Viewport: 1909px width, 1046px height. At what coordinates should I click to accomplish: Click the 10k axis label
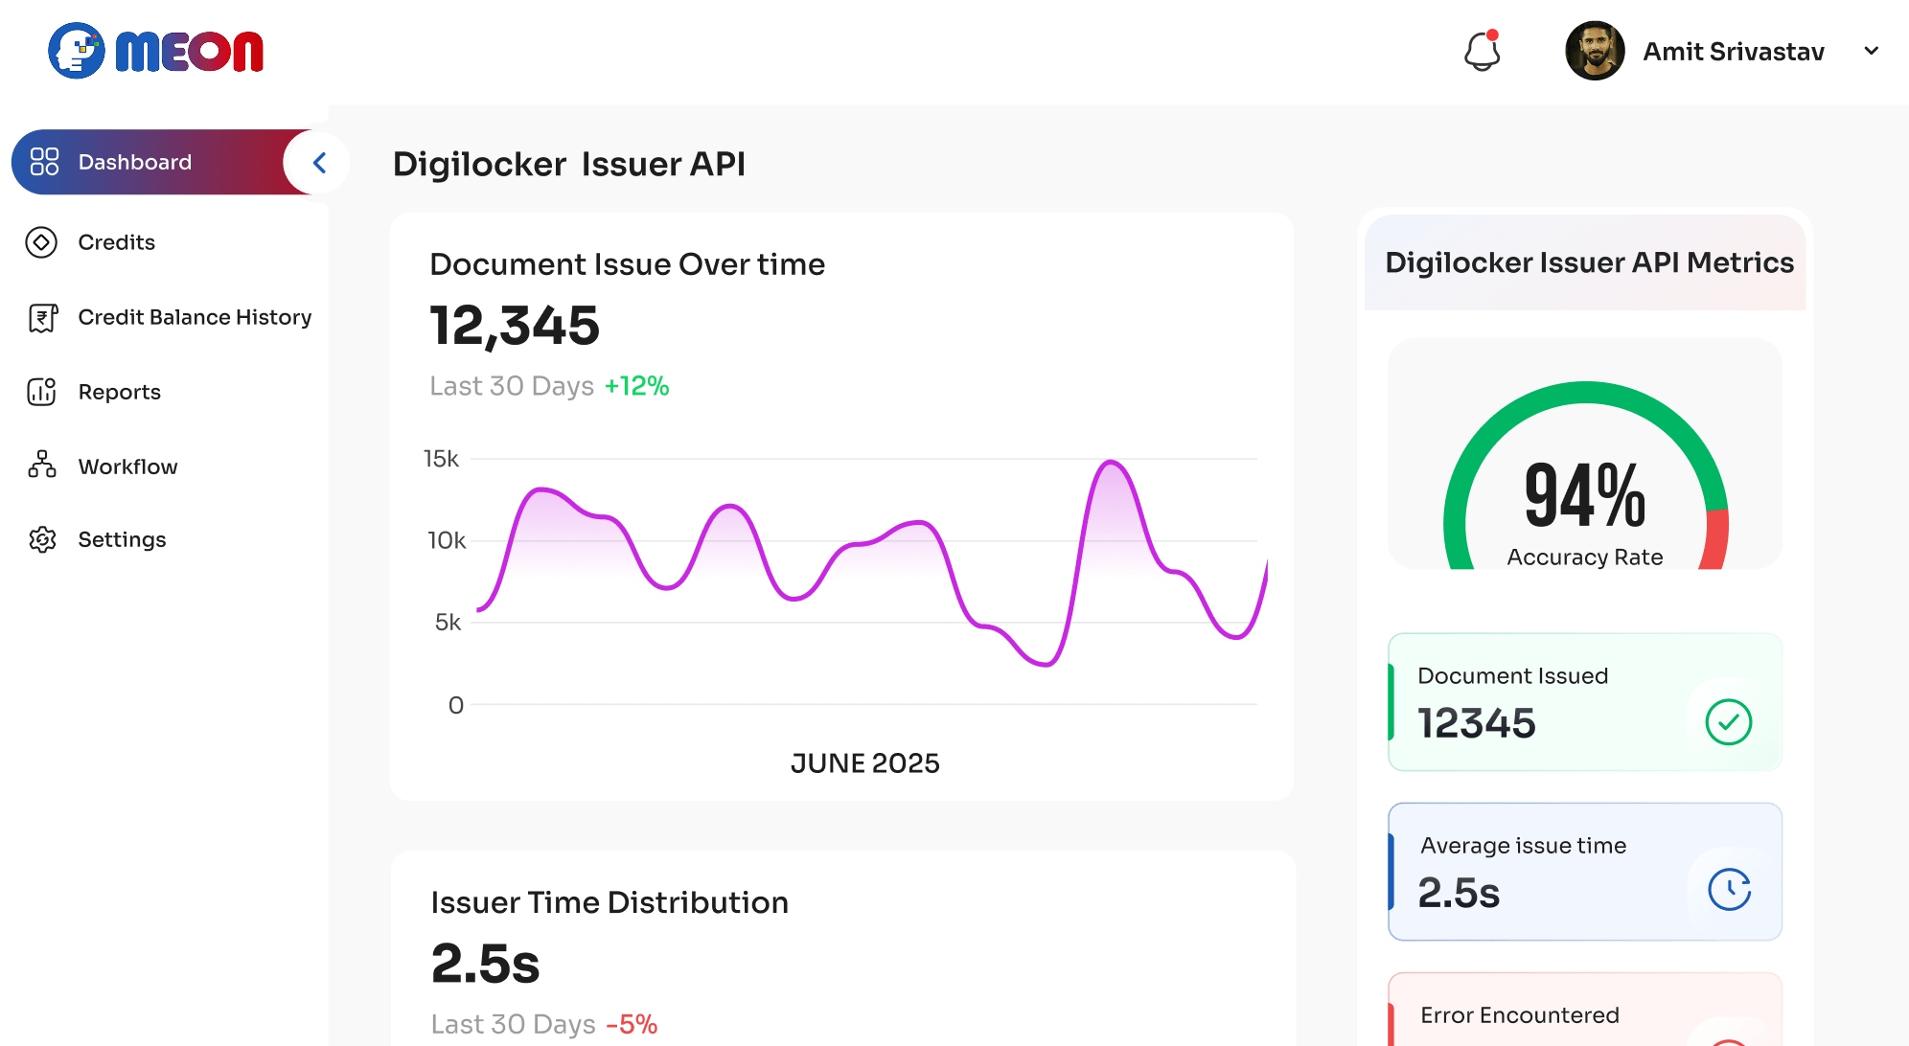[447, 540]
